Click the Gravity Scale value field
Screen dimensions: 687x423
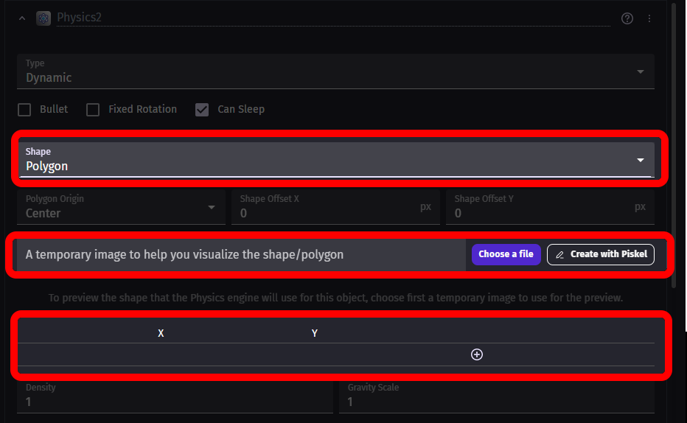497,396
